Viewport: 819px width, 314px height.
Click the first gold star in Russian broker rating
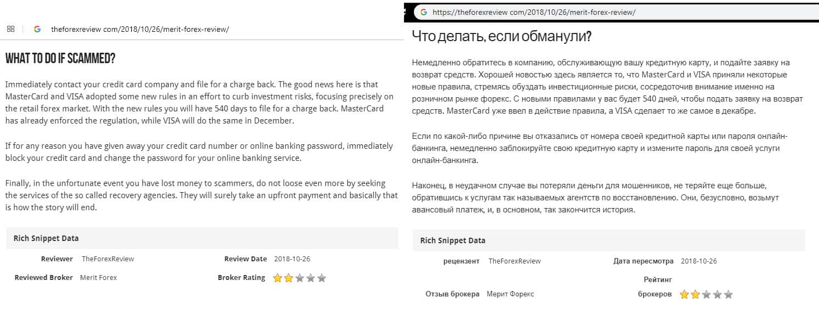click(x=684, y=294)
